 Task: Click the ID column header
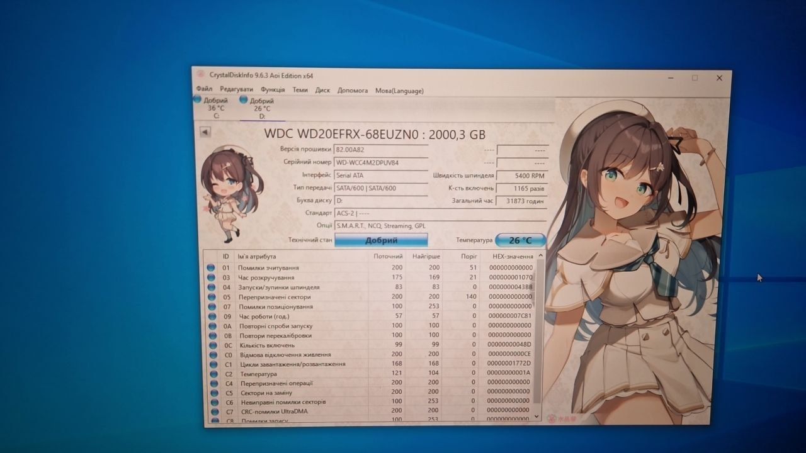(225, 257)
